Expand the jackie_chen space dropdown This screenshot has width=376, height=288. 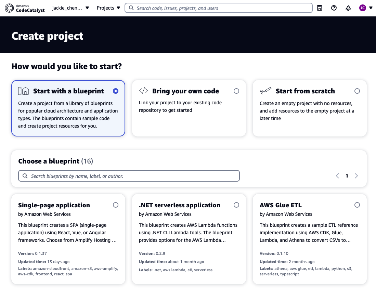point(70,8)
